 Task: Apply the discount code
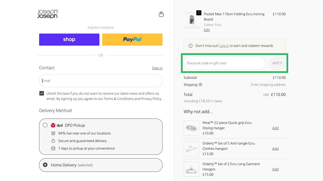pyautogui.click(x=277, y=63)
